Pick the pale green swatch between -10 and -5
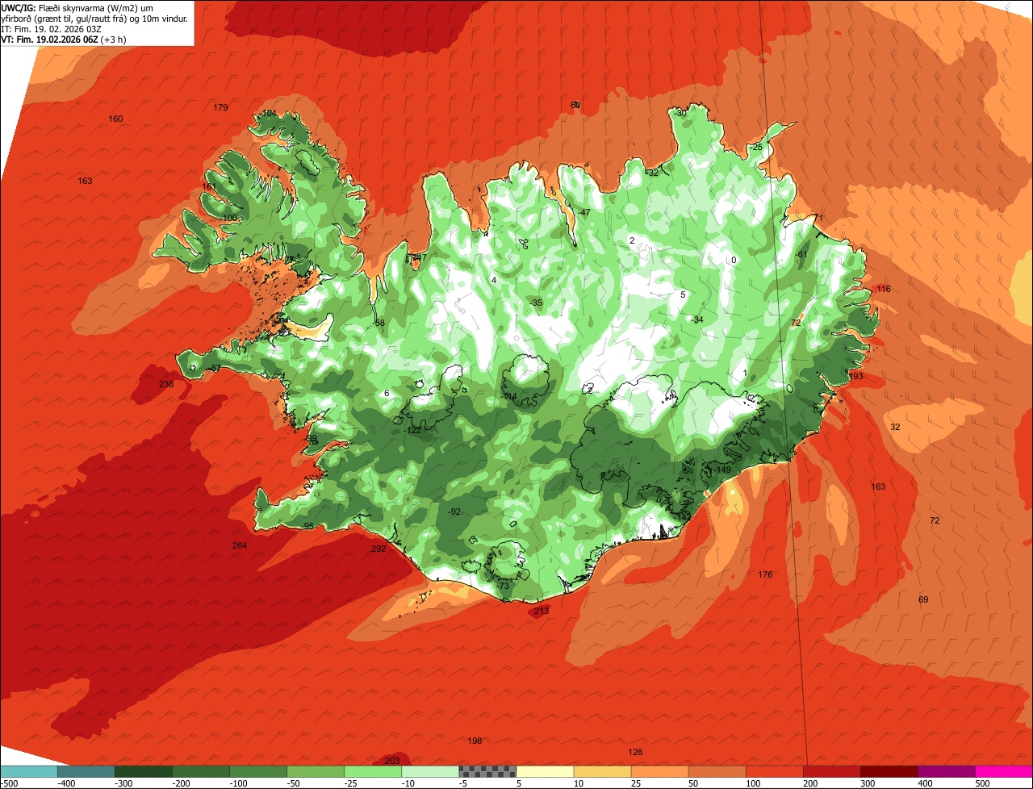 (430, 771)
